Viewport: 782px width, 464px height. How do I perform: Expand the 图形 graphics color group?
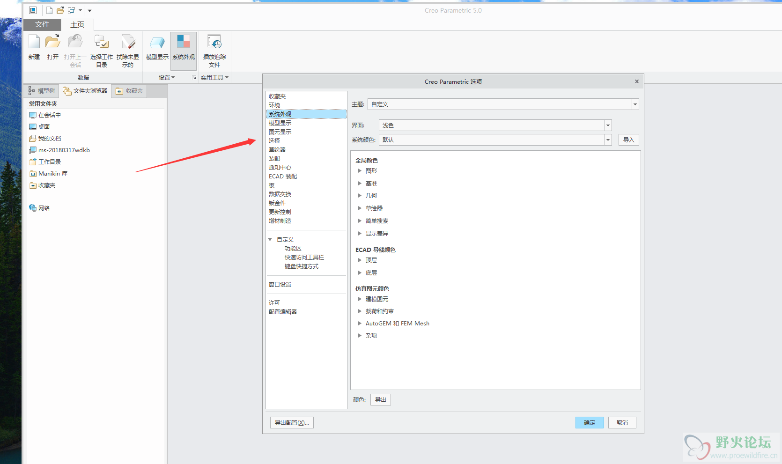pos(360,171)
